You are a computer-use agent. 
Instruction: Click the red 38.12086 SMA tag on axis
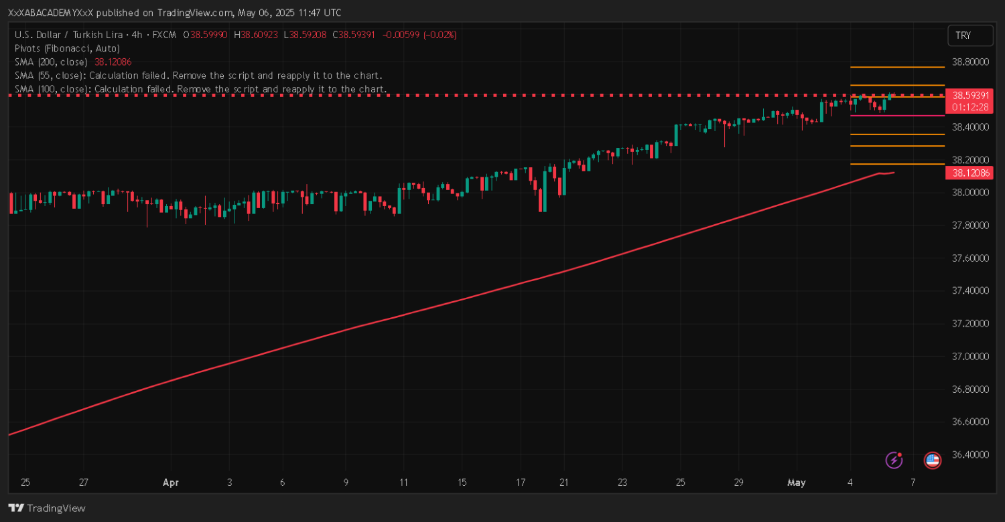(969, 173)
